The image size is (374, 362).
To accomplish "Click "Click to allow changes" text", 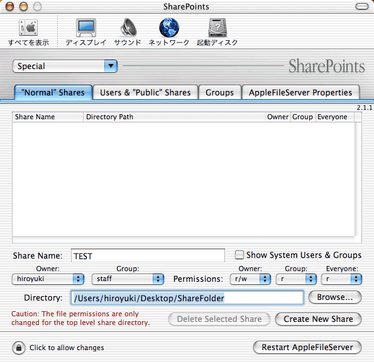I will pos(67,348).
